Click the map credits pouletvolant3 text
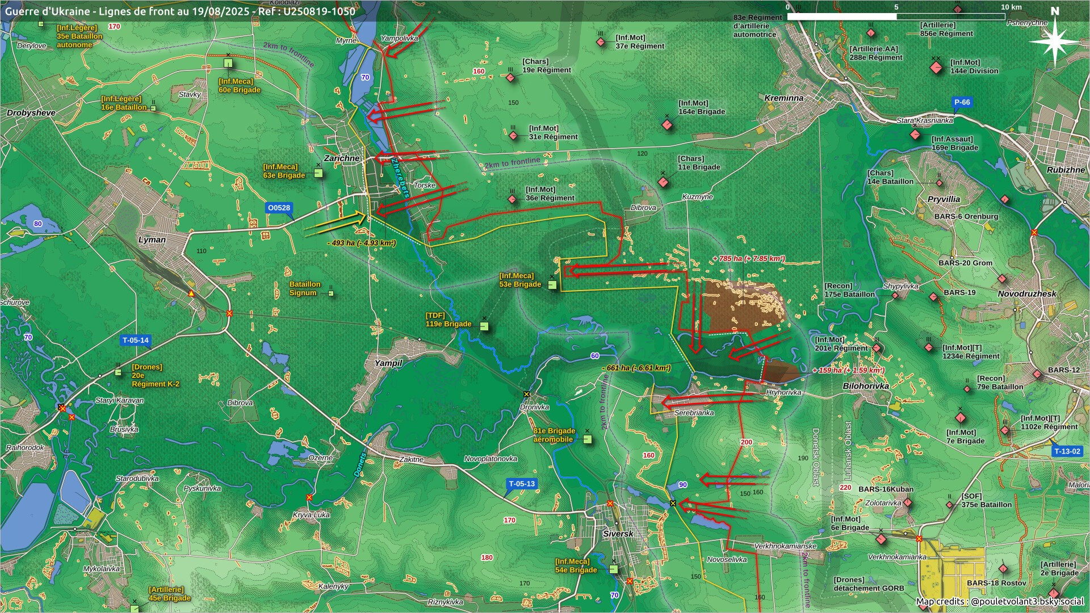Screen dimensions: 1090x613 pyautogui.click(x=999, y=601)
